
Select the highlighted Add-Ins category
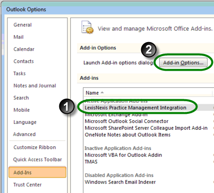pyautogui.click(x=38, y=172)
